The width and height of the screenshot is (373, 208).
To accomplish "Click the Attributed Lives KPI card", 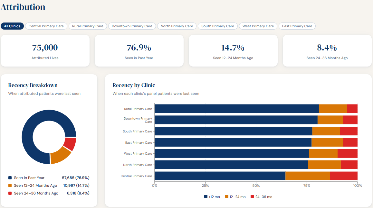I will (45, 50).
